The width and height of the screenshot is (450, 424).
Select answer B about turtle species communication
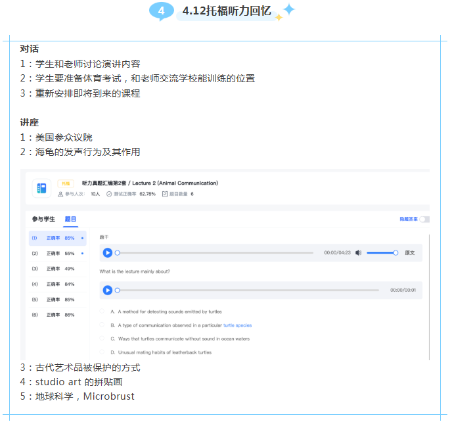(102, 325)
